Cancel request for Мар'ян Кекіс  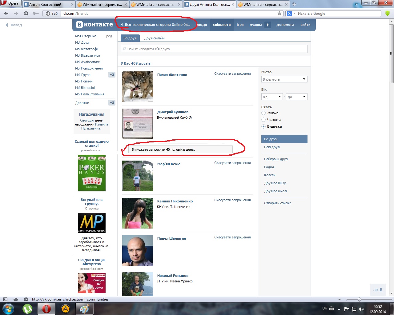(232, 163)
